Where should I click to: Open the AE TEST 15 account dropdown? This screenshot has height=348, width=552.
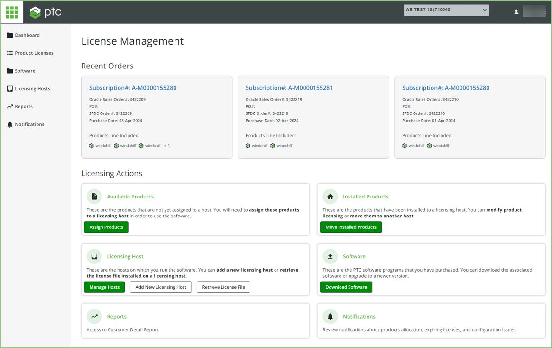pyautogui.click(x=446, y=9)
